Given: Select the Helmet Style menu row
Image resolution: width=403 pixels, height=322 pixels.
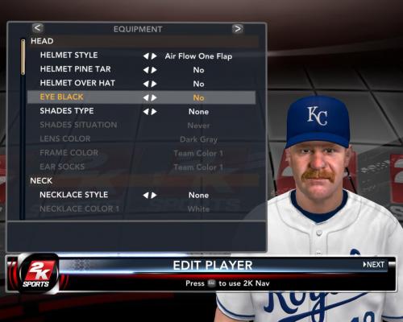Looking at the screenshot, I should tap(142, 56).
